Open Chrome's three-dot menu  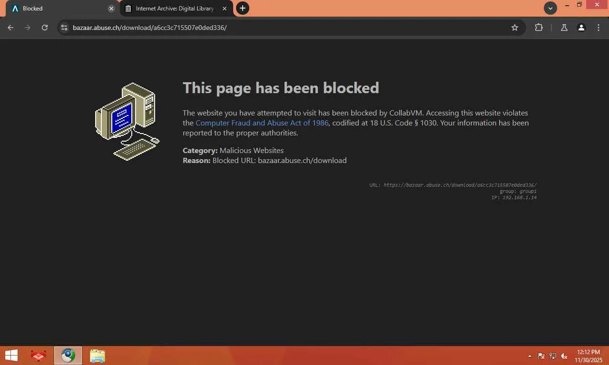[x=599, y=28]
